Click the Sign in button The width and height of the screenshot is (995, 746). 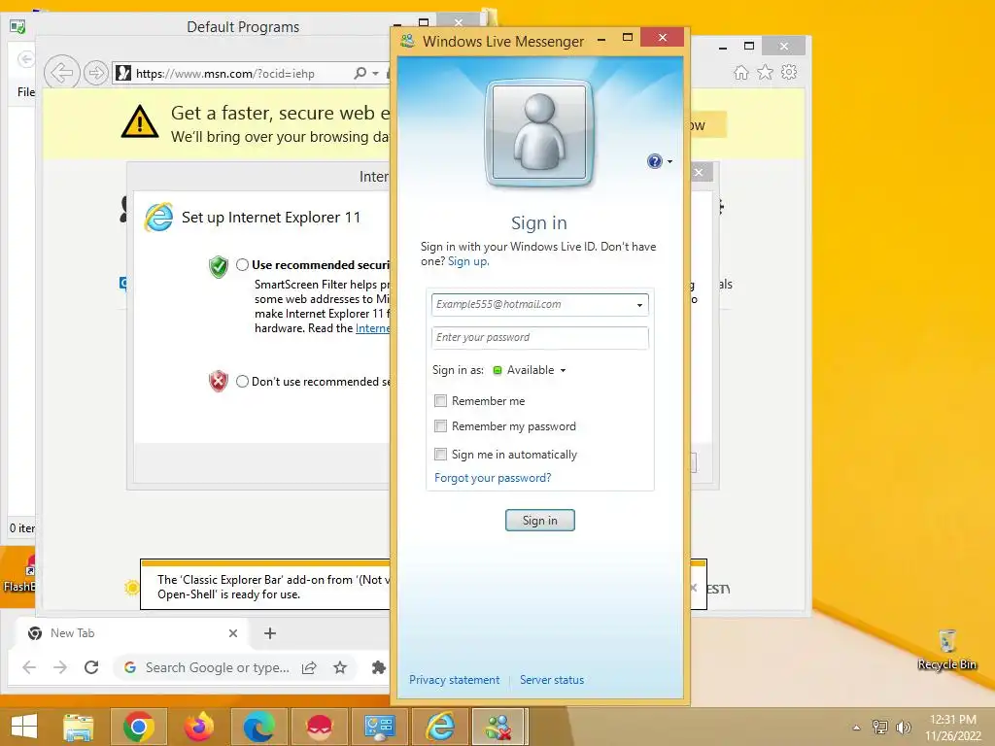point(540,521)
